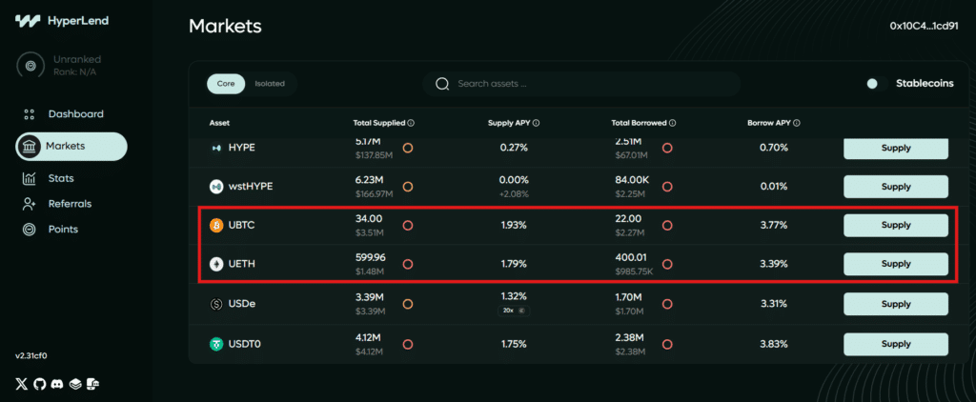976x402 pixels.
Task: Click the version label v2.31cf0
Action: click(31, 356)
